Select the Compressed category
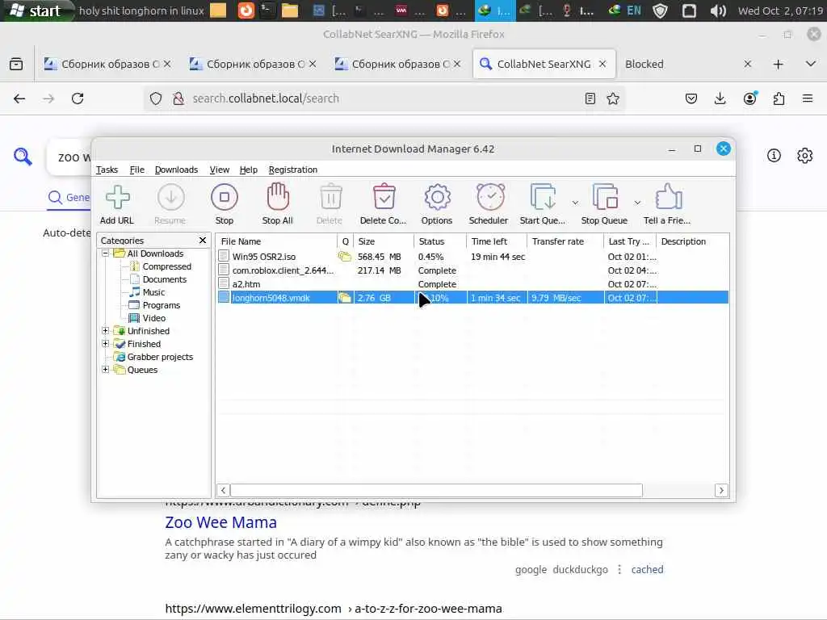 166,266
